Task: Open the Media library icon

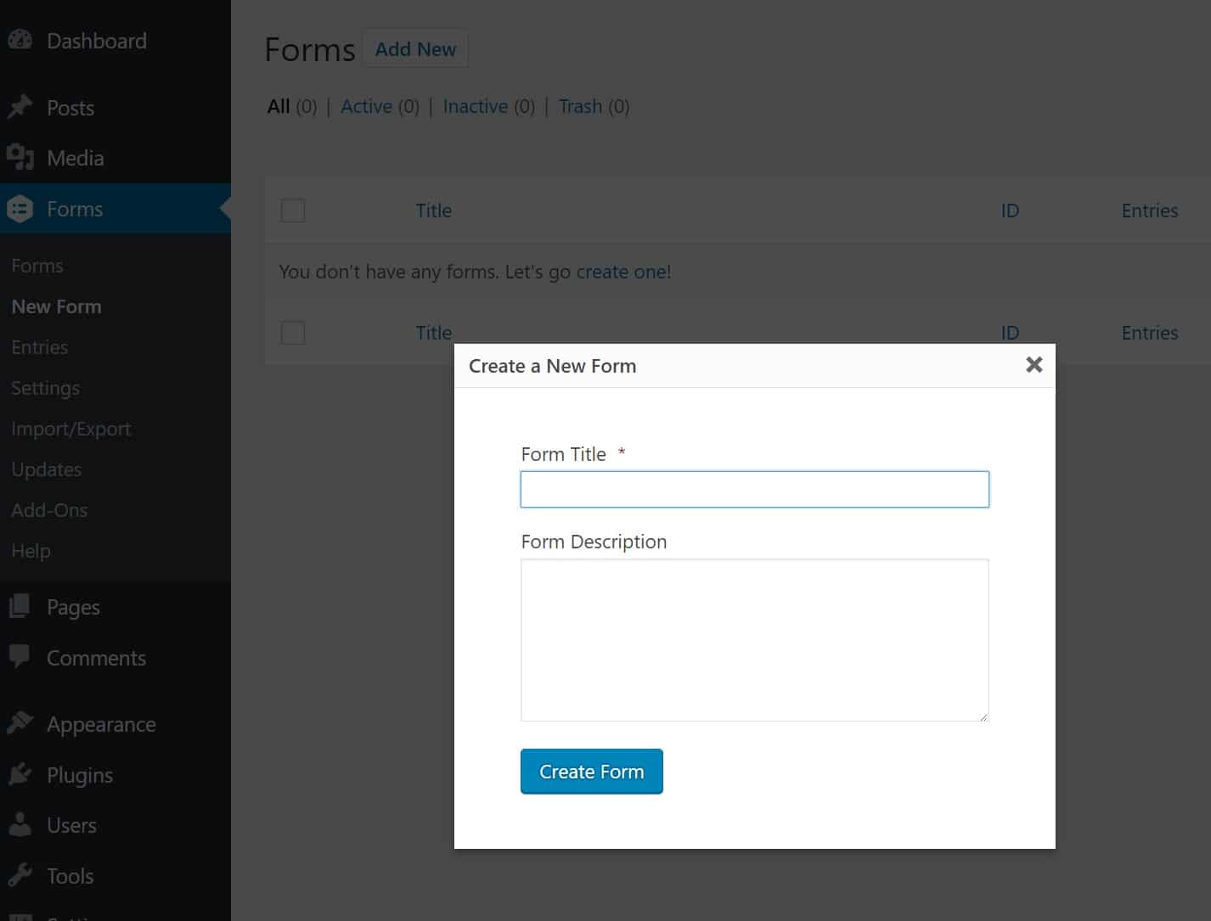Action: tap(20, 157)
